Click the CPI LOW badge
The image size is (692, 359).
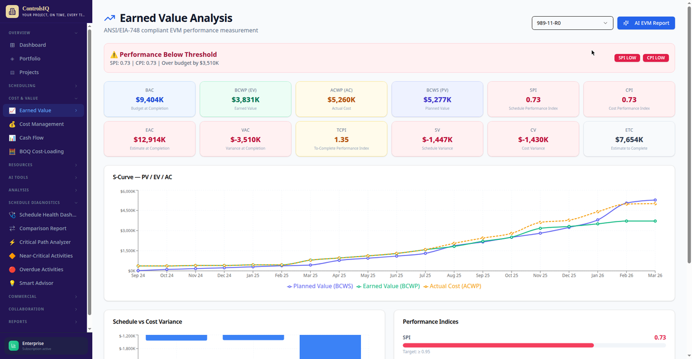click(656, 58)
